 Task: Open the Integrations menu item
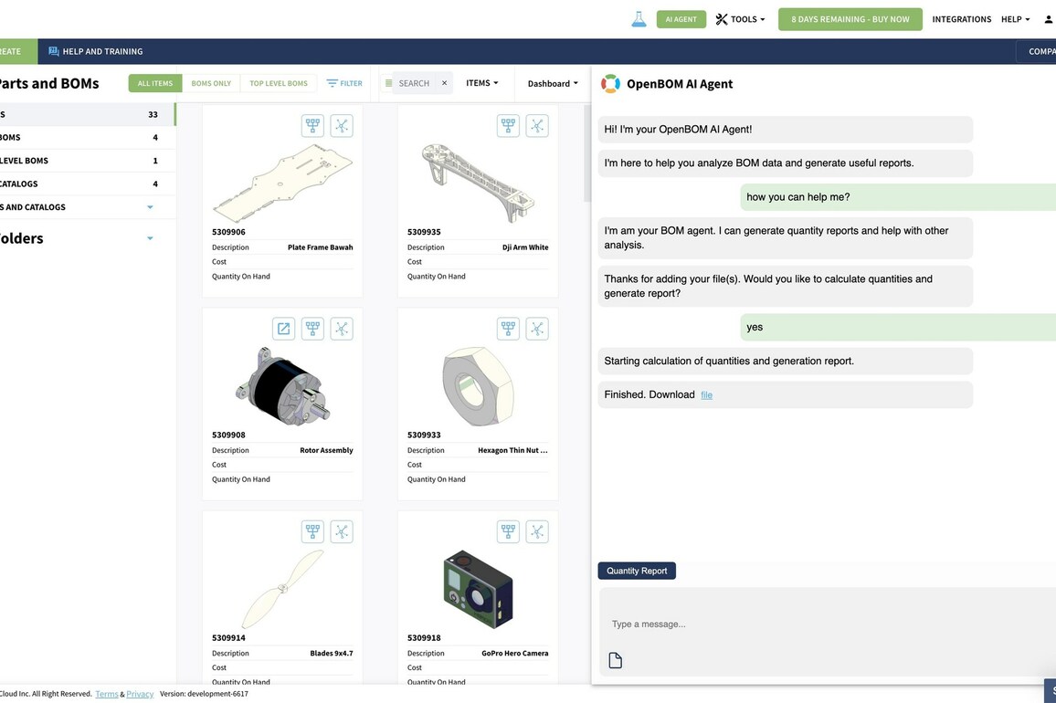pyautogui.click(x=961, y=19)
